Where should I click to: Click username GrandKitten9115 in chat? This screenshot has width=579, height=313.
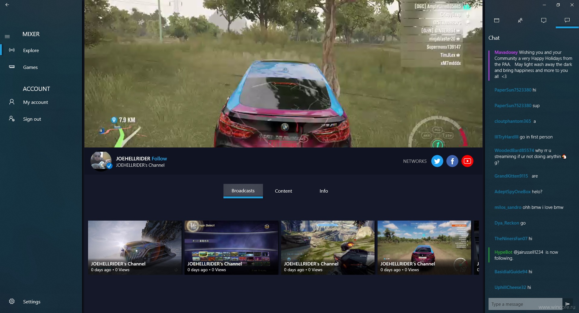511,176
